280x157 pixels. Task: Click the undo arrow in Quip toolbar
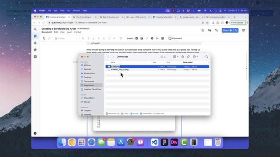coord(44,38)
